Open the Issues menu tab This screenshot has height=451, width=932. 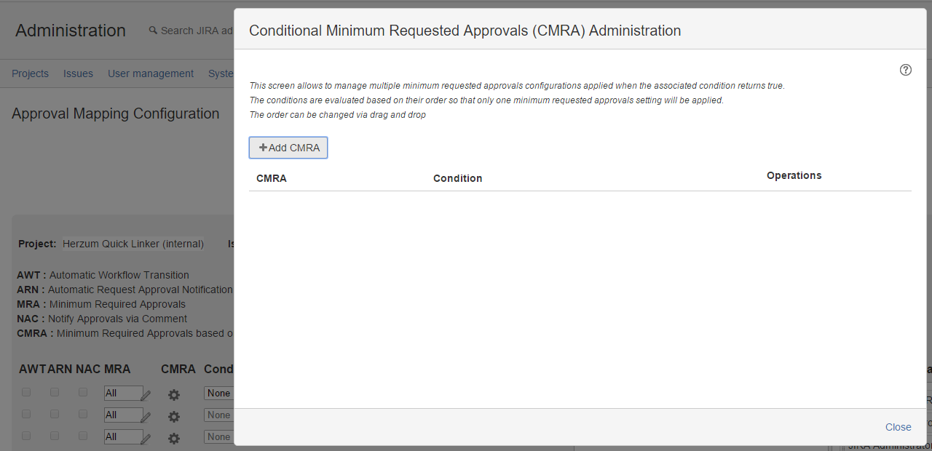tap(78, 73)
